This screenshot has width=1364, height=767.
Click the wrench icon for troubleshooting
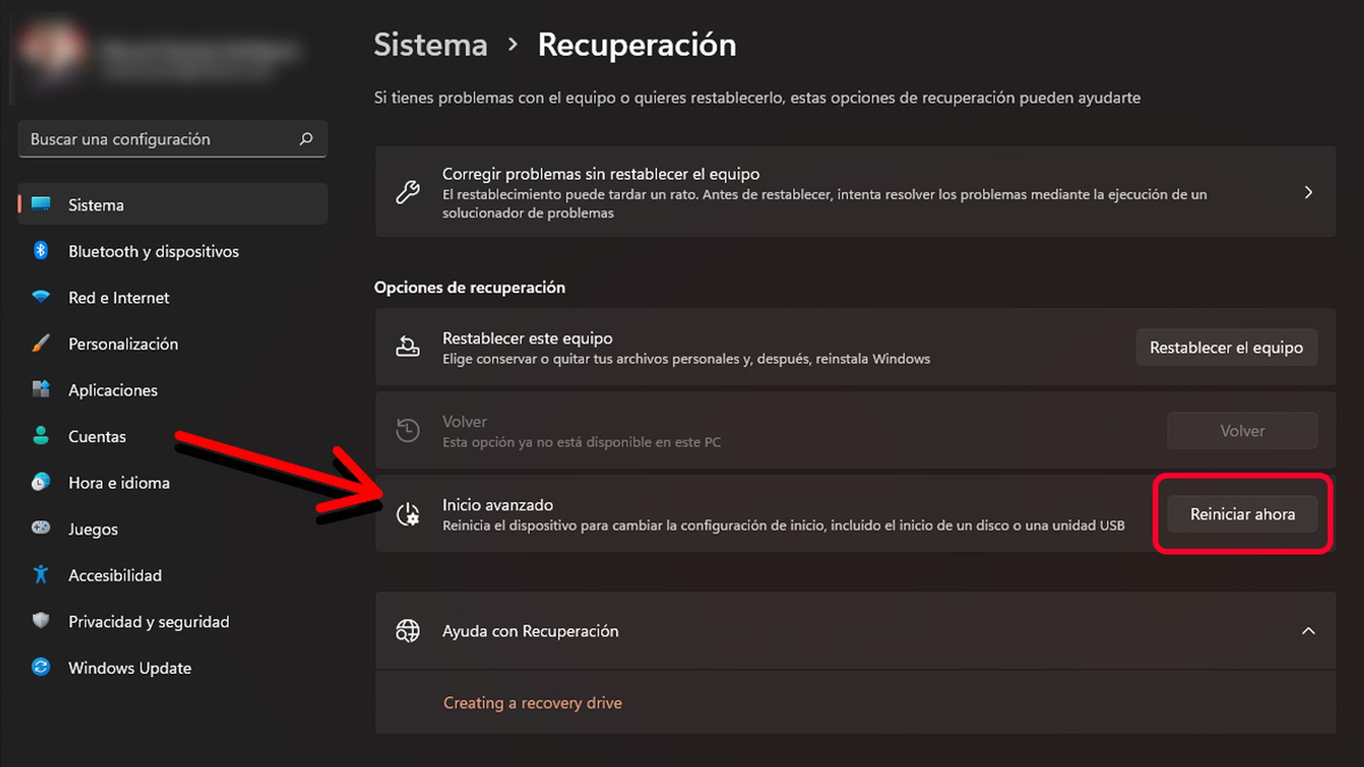click(407, 192)
